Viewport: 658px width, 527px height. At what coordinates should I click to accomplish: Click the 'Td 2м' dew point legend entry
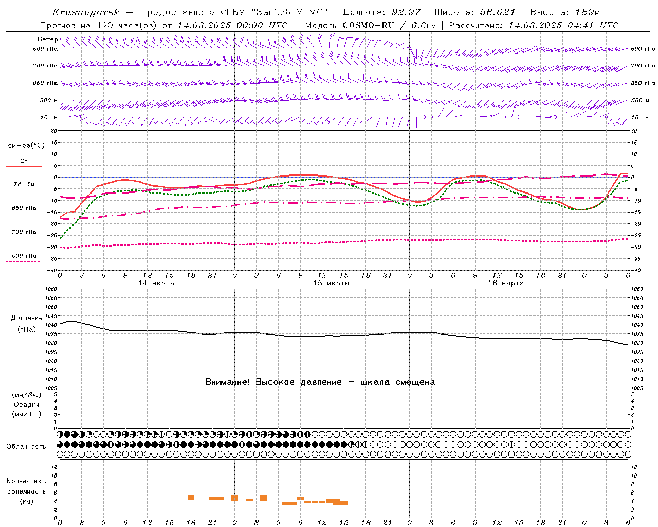[24, 184]
